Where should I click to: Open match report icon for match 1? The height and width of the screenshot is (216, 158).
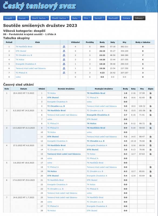pos(150,93)
